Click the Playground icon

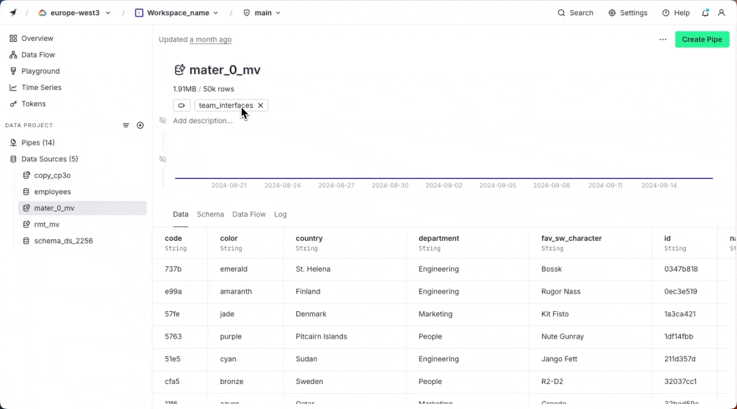tap(13, 71)
